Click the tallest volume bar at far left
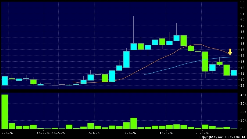Image resolution: width=247 pixels, height=139 pixels. 5,112
